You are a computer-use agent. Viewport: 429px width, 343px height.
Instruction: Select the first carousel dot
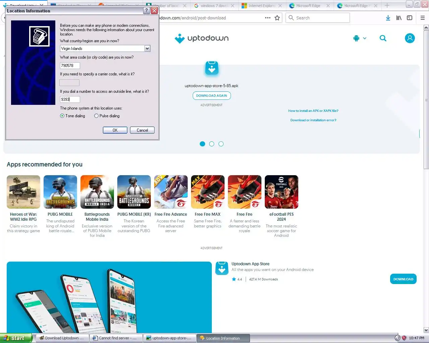pyautogui.click(x=202, y=144)
